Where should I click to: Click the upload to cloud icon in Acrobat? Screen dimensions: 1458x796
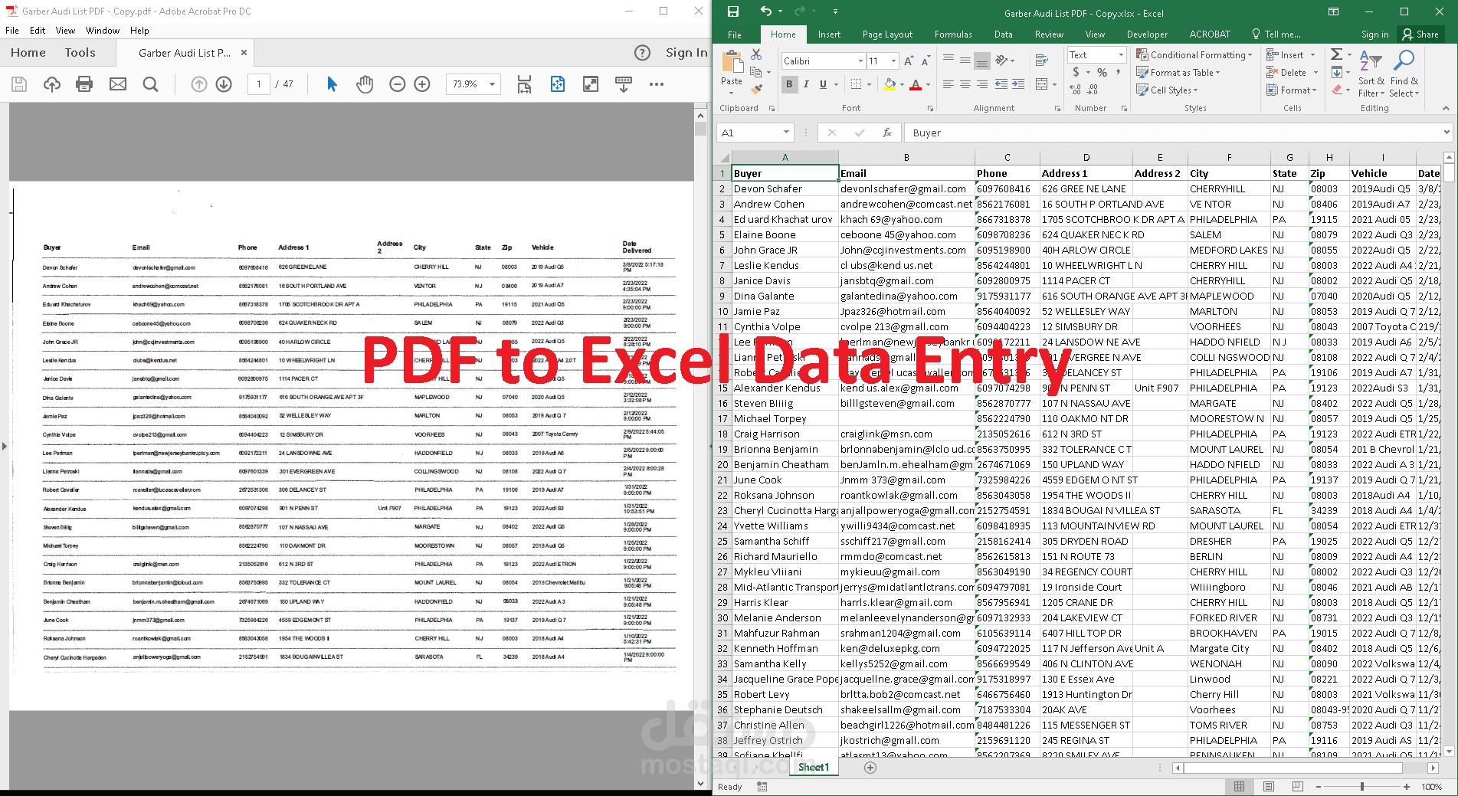coord(52,84)
